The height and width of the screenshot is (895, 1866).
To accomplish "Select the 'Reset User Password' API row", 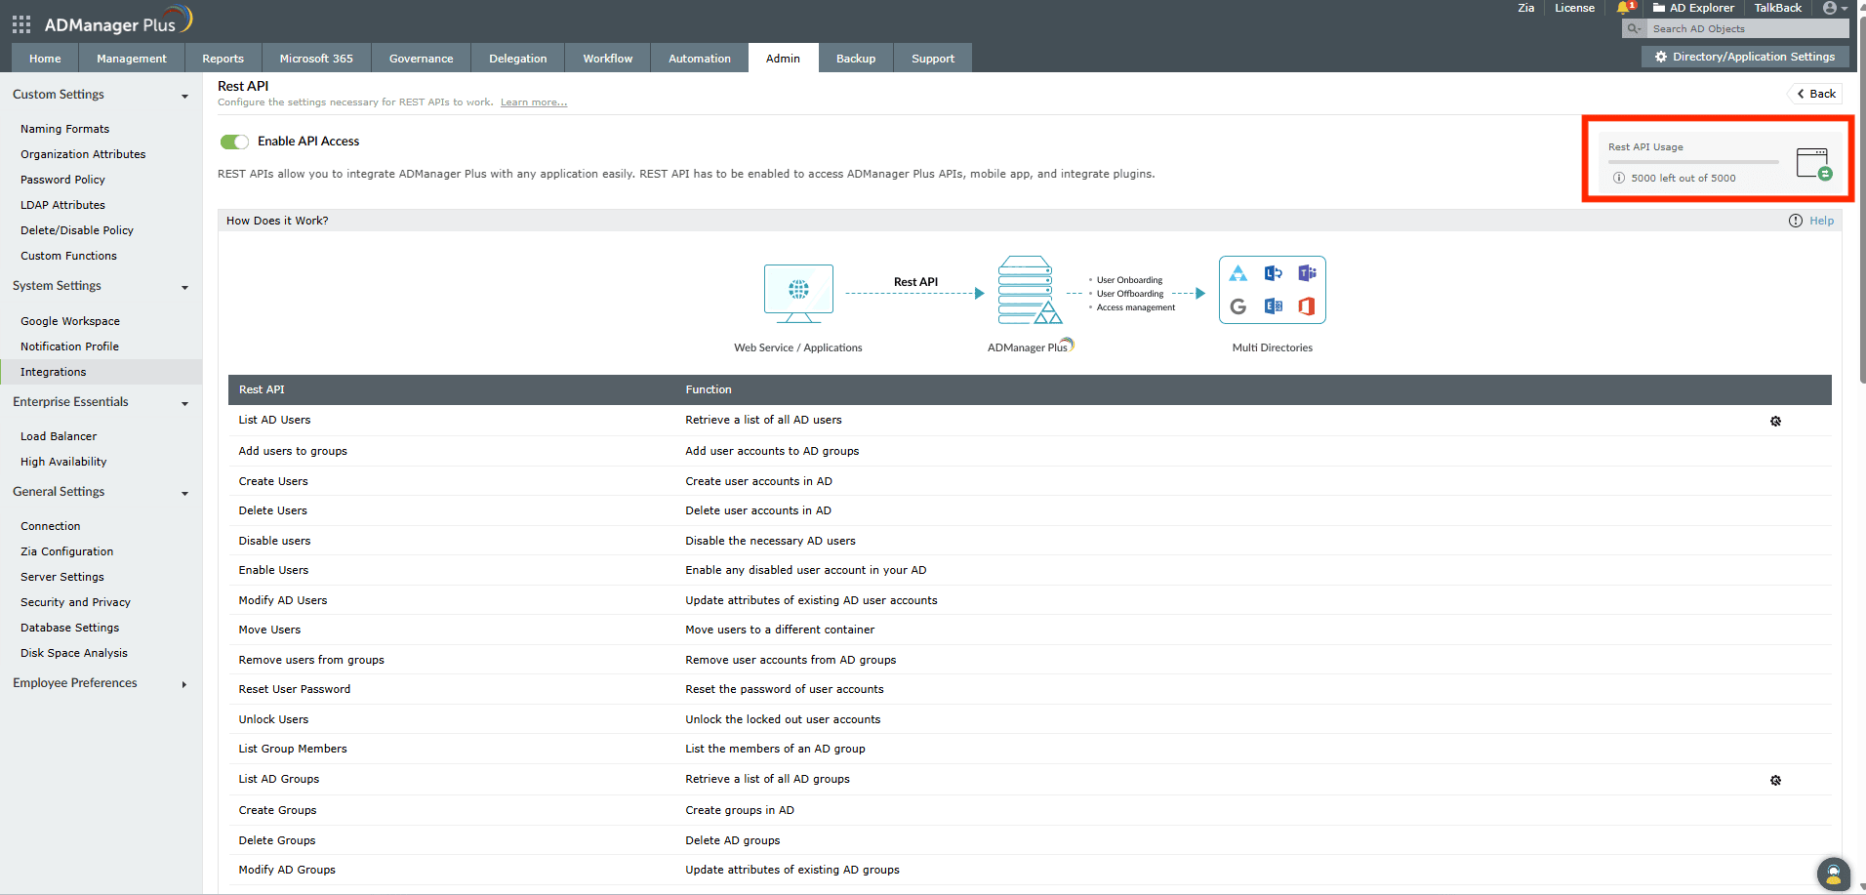I will [1030, 689].
